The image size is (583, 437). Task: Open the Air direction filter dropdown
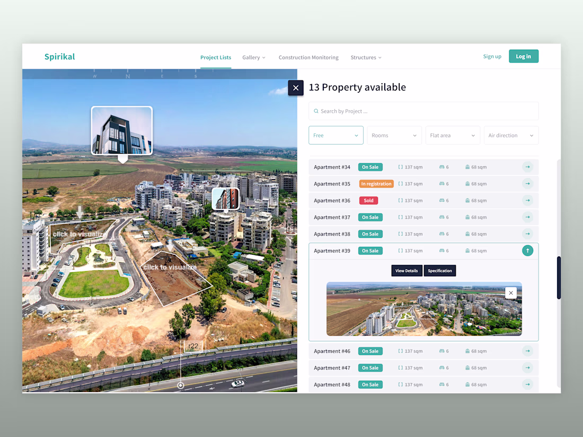pyautogui.click(x=511, y=135)
